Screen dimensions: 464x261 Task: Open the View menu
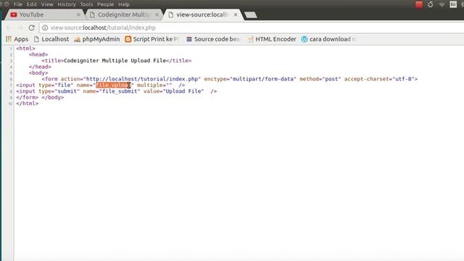point(47,4)
